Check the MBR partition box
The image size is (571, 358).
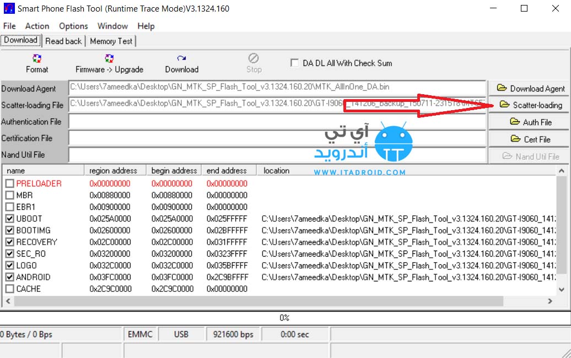click(x=10, y=196)
